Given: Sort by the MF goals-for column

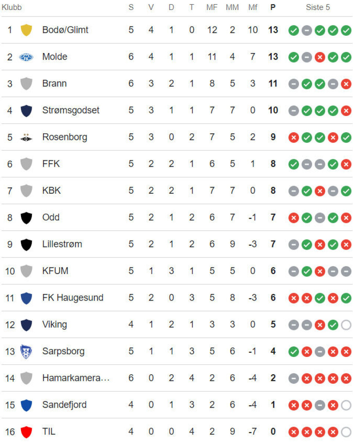Looking at the screenshot, I should click(212, 7).
